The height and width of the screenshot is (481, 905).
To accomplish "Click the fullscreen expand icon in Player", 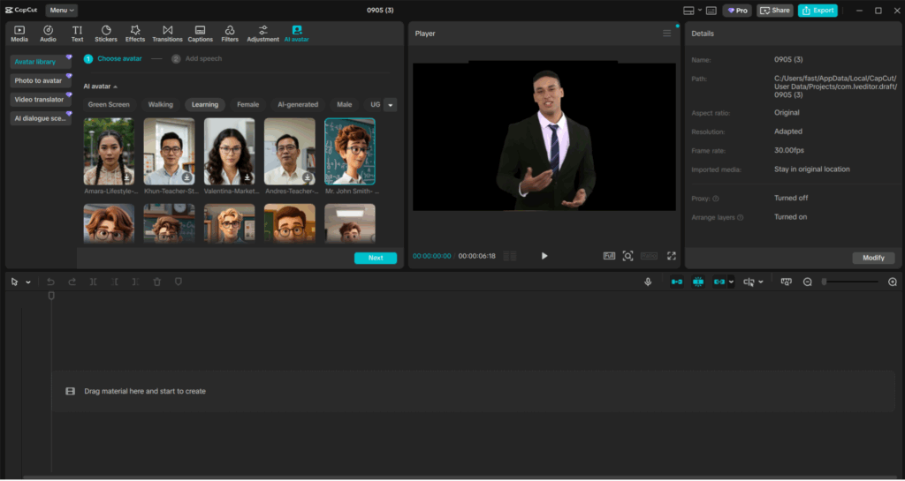I will tap(672, 256).
